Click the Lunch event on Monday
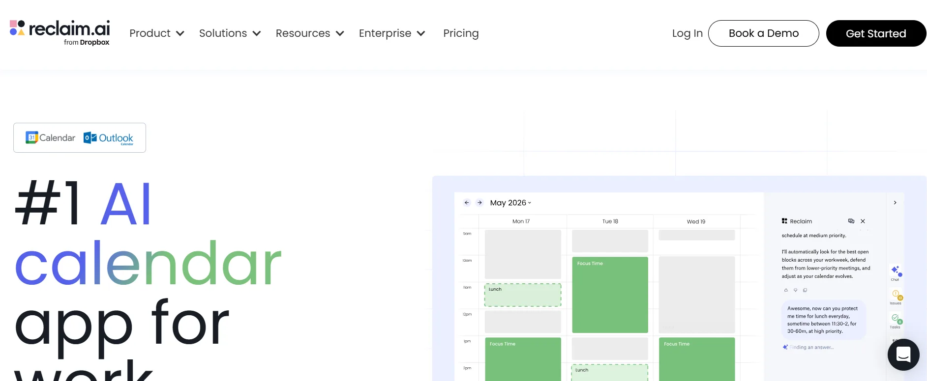The height and width of the screenshot is (381, 927). coord(523,295)
